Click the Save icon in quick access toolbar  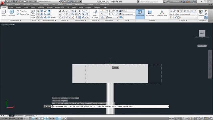coord(14,2)
